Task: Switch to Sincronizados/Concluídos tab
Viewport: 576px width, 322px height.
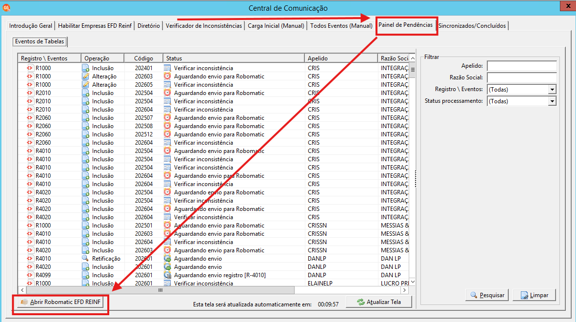Action: (x=472, y=26)
